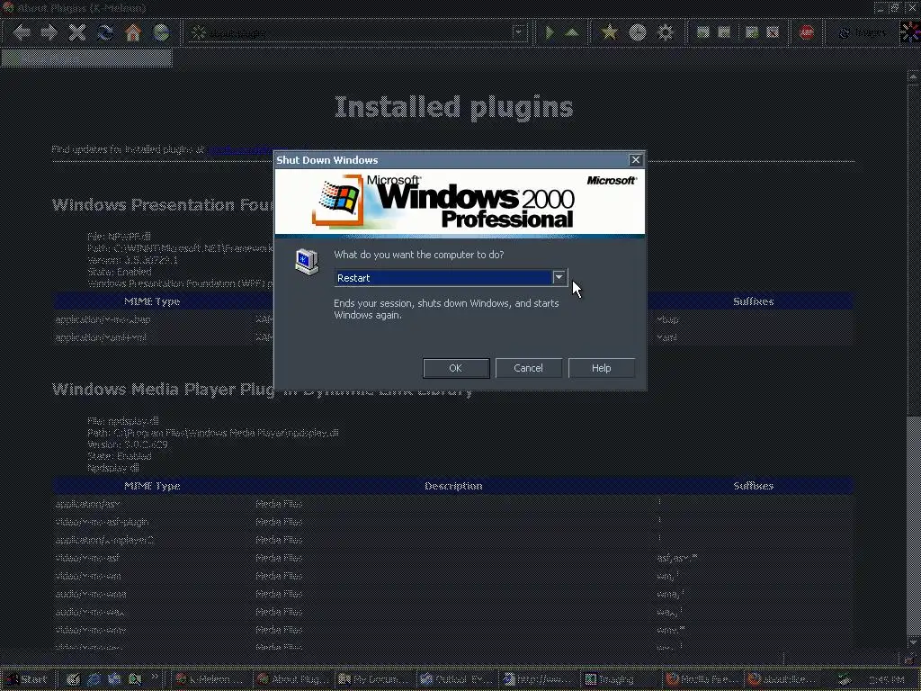Open Preferences with the gear icon

click(665, 32)
